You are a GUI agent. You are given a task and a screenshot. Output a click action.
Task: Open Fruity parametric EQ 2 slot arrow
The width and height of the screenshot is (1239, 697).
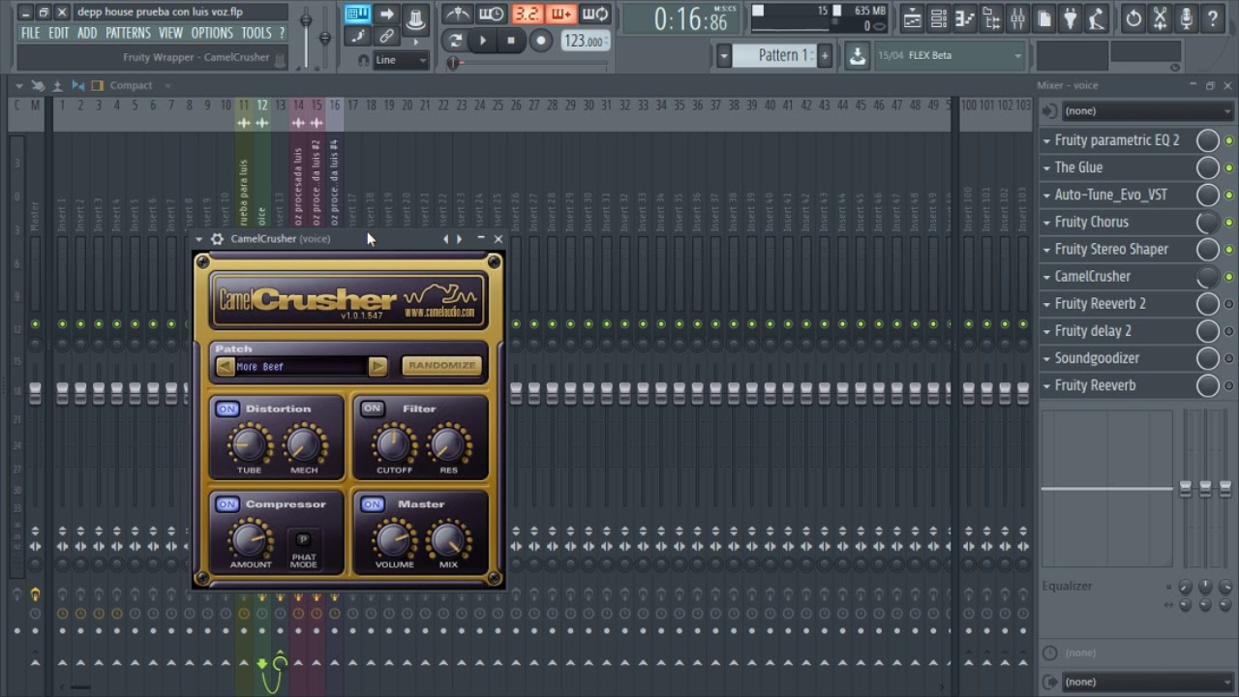1046,140
